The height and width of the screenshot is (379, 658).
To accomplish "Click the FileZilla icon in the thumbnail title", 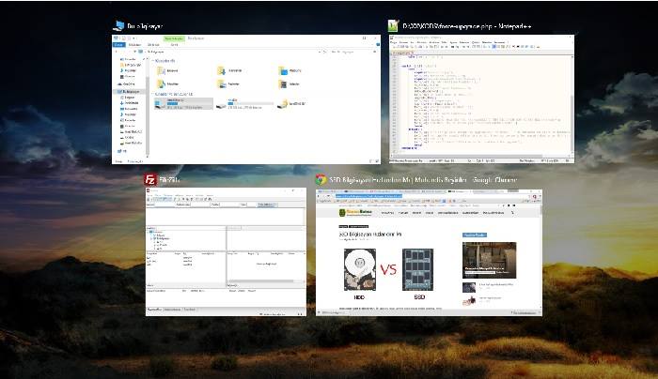I will coord(150,178).
